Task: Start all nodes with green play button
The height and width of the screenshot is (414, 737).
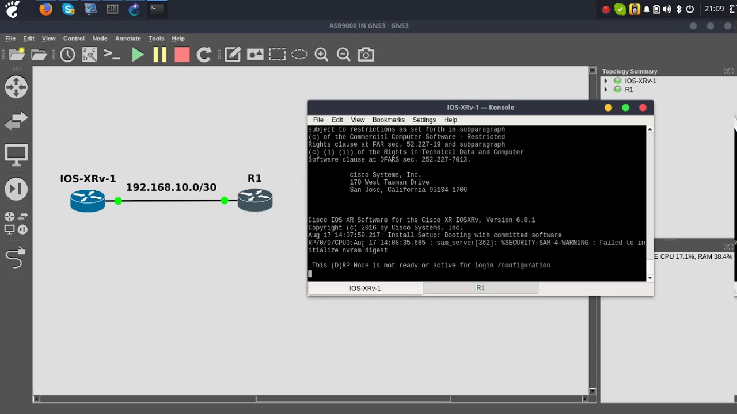Action: 138,55
